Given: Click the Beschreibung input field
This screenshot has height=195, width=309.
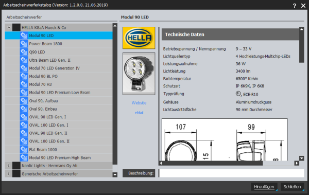Looking at the screenshot, I should 232,173.
